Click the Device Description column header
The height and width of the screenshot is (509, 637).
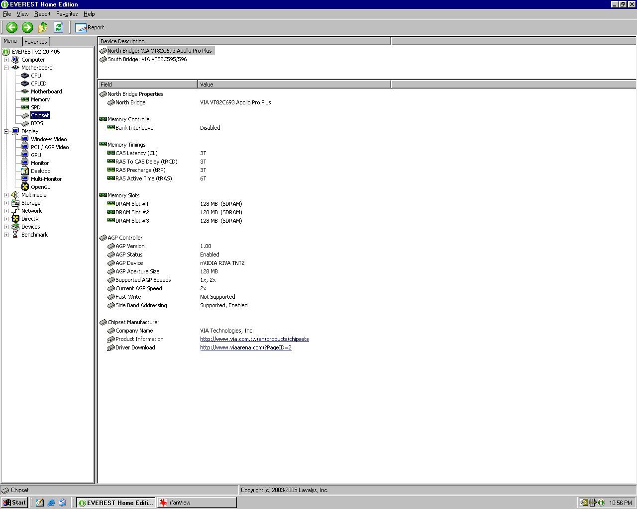coord(244,41)
